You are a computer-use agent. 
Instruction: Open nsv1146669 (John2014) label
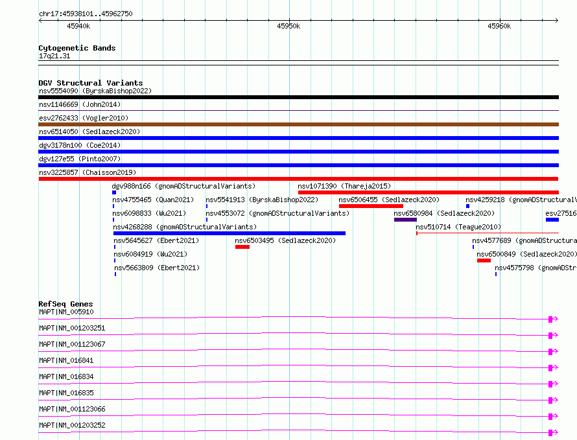pos(80,104)
